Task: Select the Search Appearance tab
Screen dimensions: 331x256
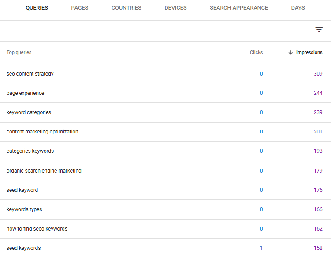Action: tap(239, 8)
